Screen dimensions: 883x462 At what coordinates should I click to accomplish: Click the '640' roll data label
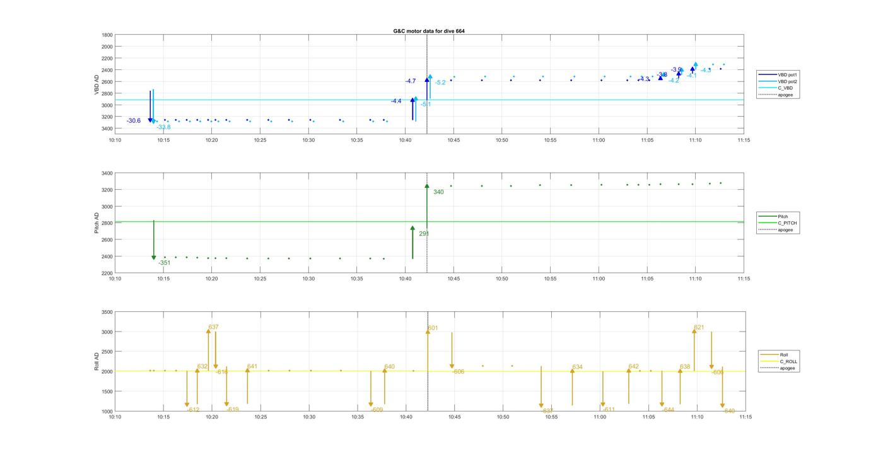(x=390, y=367)
